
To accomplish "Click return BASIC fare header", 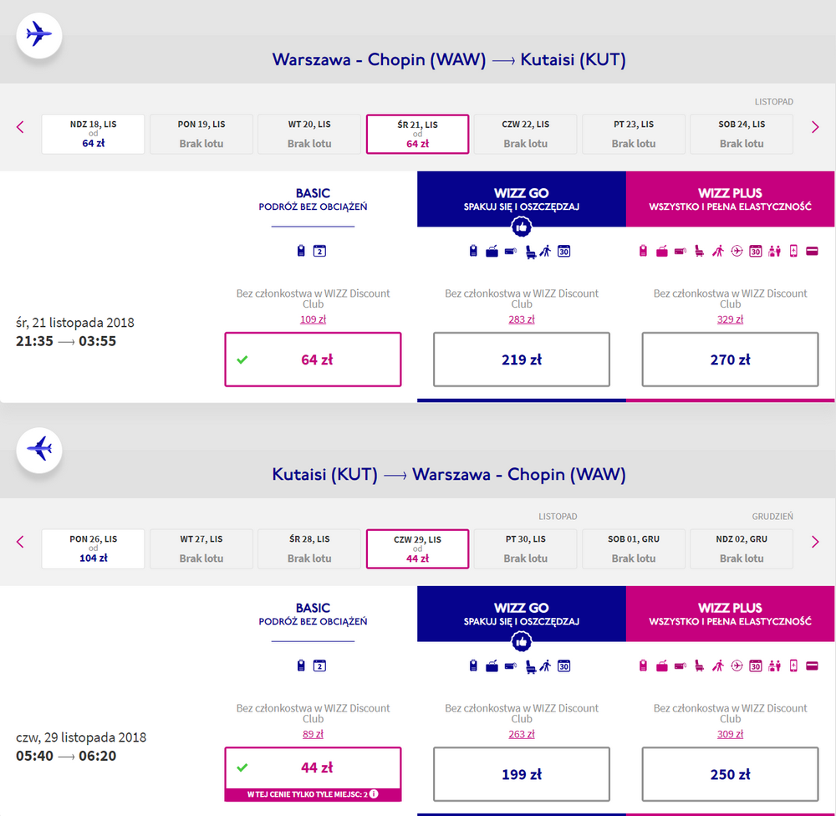I will pyautogui.click(x=313, y=615).
